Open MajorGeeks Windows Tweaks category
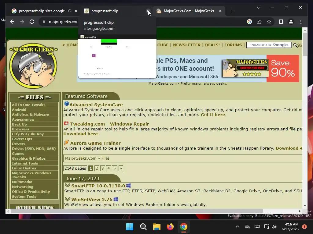The image size is (313, 234). coord(31,175)
